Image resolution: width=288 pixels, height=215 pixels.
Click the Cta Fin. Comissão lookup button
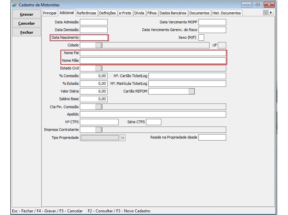tap(98, 106)
